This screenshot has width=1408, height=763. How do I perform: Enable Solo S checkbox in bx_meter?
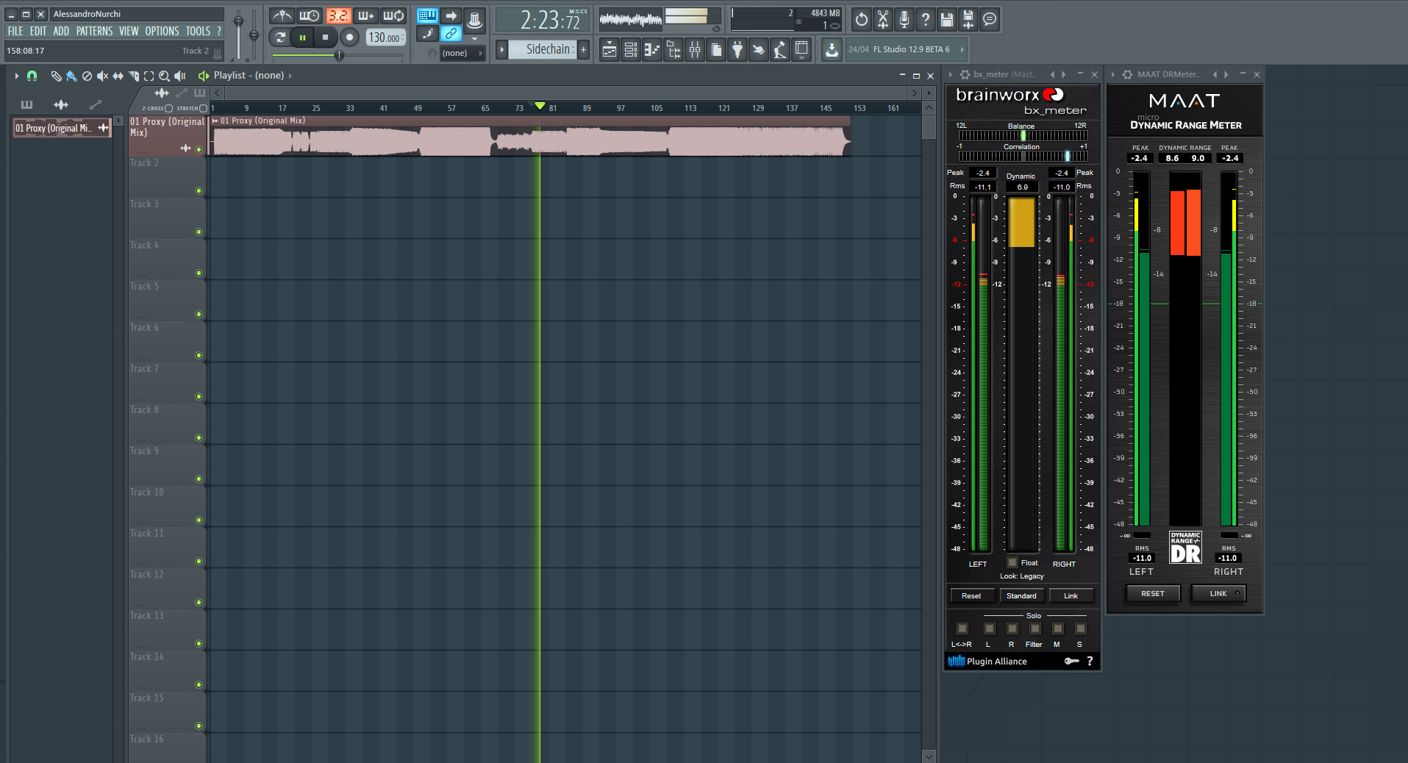point(1080,628)
